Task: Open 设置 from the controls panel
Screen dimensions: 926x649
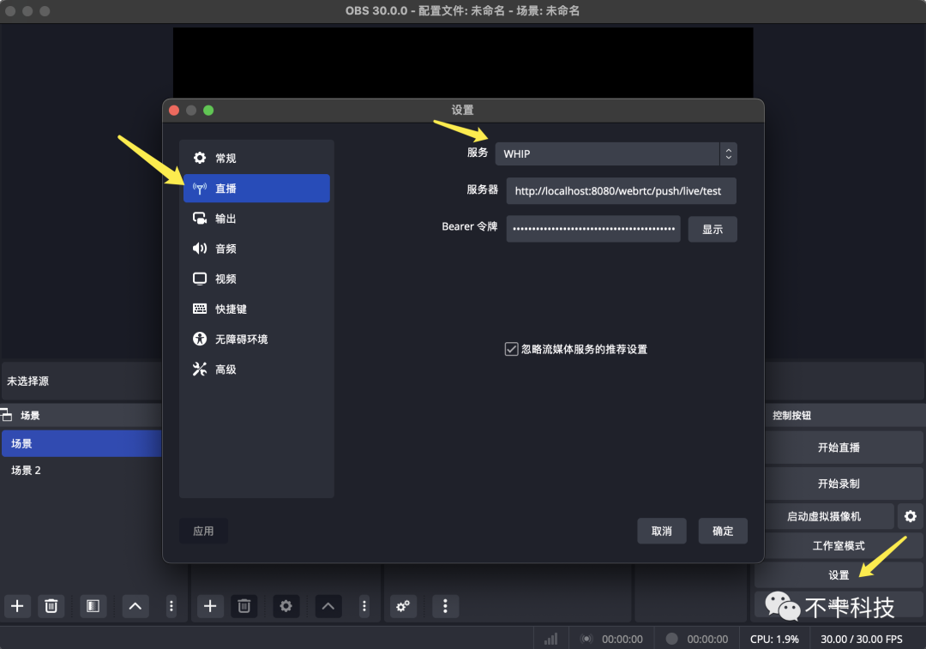Action: click(x=839, y=574)
